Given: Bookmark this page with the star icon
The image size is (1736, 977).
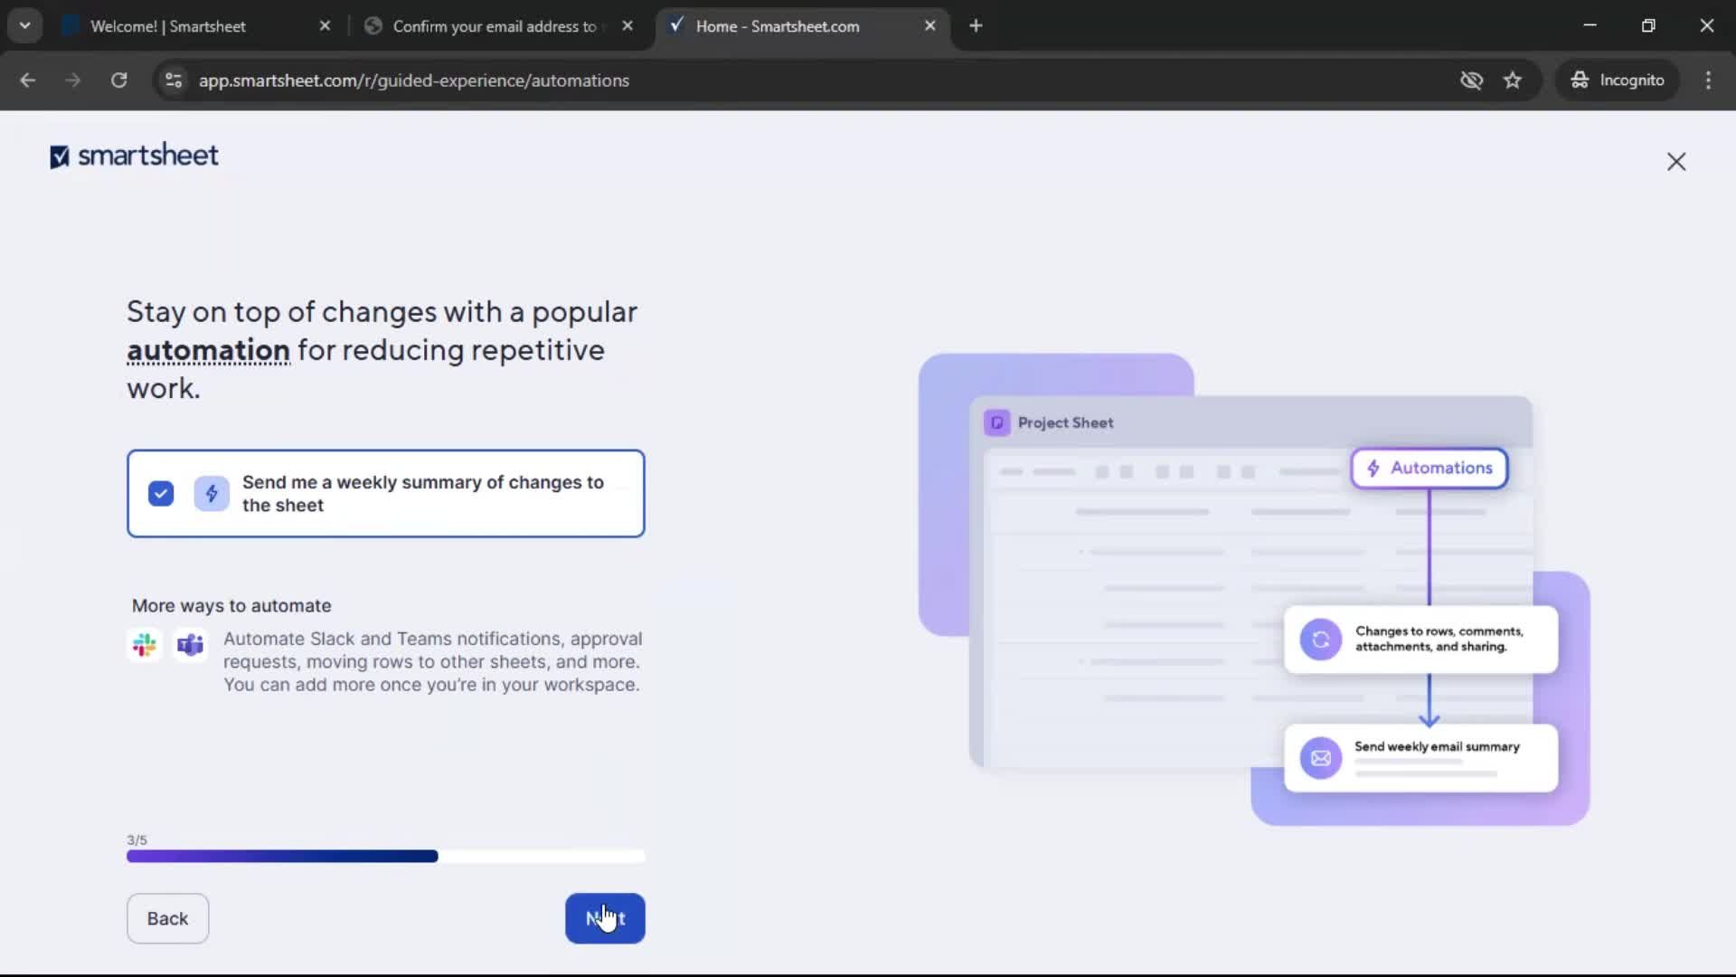Looking at the screenshot, I should (1513, 80).
